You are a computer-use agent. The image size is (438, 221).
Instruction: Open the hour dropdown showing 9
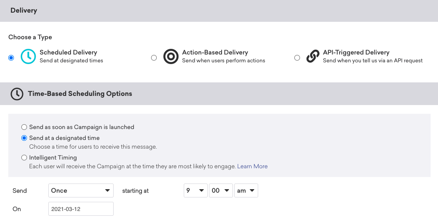(195, 190)
